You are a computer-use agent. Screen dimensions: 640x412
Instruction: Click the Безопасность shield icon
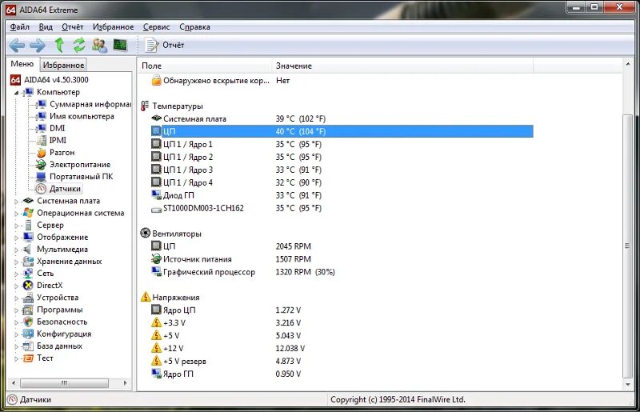(x=28, y=322)
